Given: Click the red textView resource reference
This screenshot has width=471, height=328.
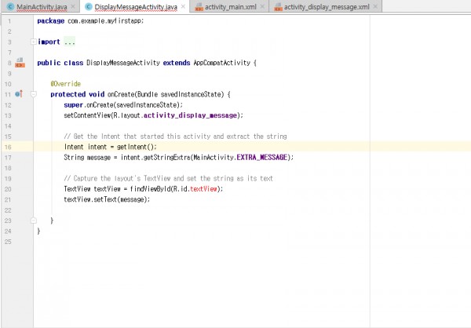Looking at the screenshot, I should point(203,189).
